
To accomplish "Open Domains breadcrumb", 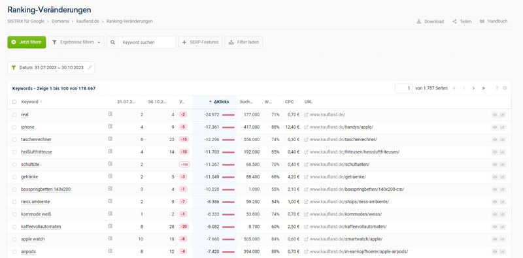I will coord(60,21).
